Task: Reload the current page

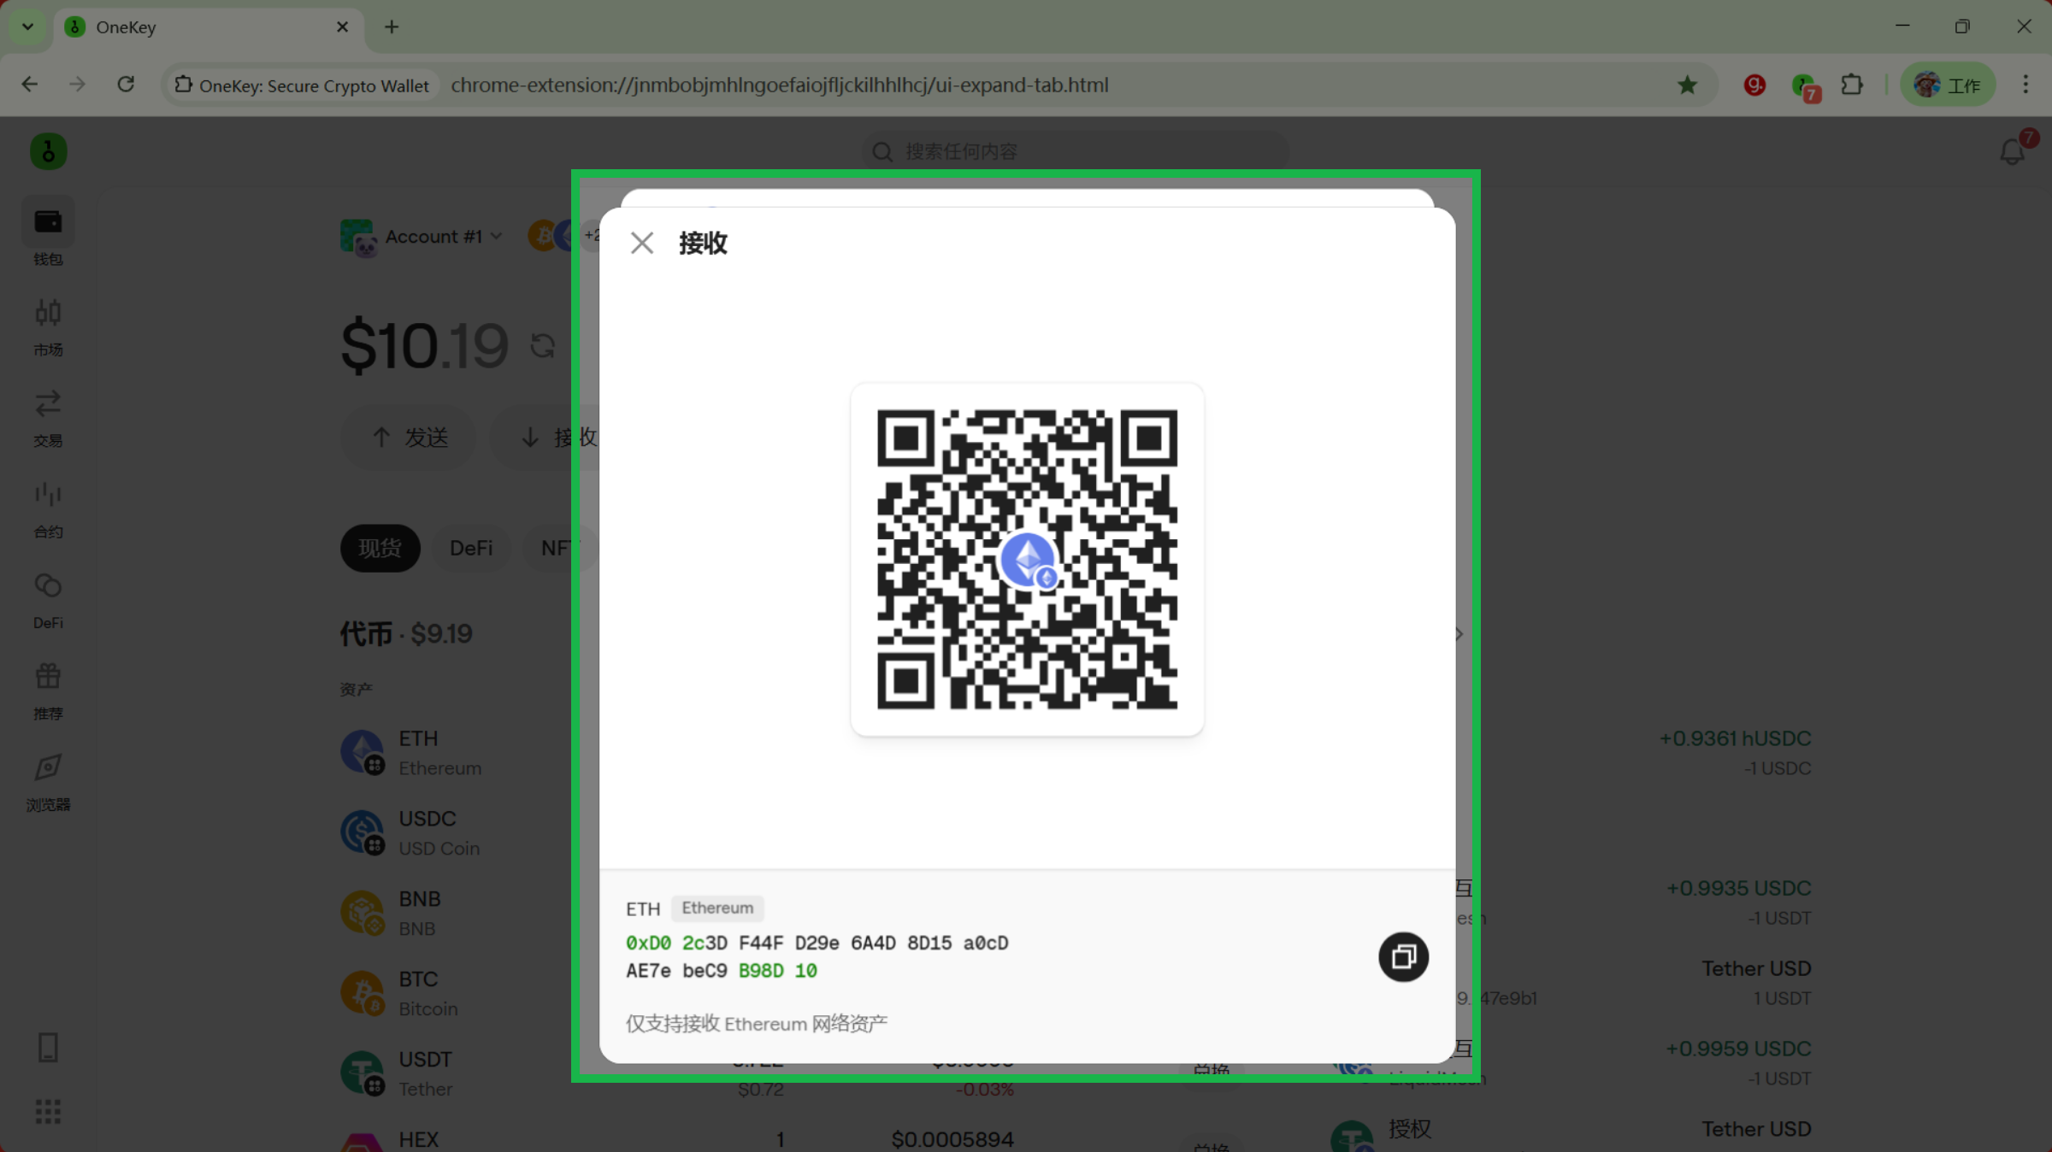Action: click(x=126, y=85)
